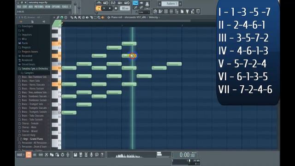Image resolution: width=295 pixels, height=166 pixels.
Task: Open piano roll menu arrow
Action: click(x=54, y=18)
